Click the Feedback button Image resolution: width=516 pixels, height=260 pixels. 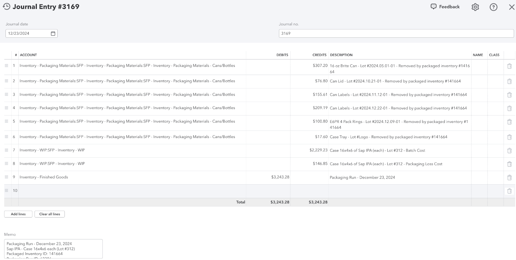pyautogui.click(x=445, y=7)
